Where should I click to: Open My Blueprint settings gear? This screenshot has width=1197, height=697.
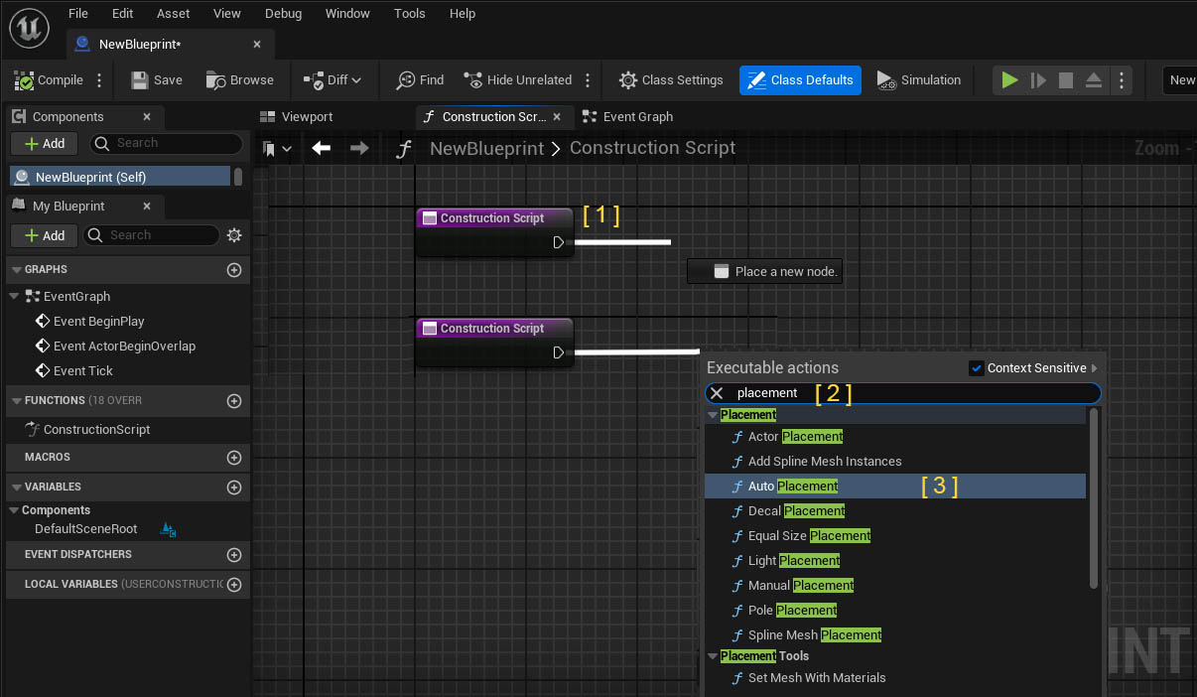pyautogui.click(x=234, y=235)
